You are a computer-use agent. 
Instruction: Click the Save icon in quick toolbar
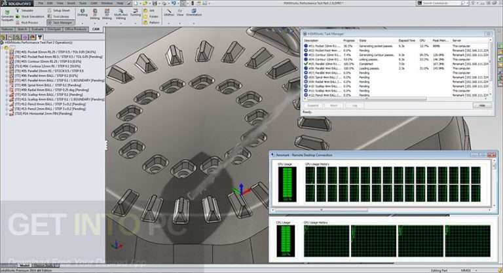click(x=155, y=3)
